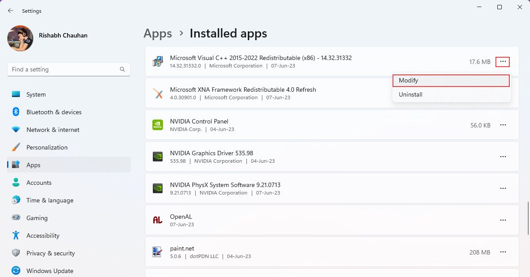Click the Personalization paintbrush icon
The height and width of the screenshot is (277, 530).
[16, 147]
